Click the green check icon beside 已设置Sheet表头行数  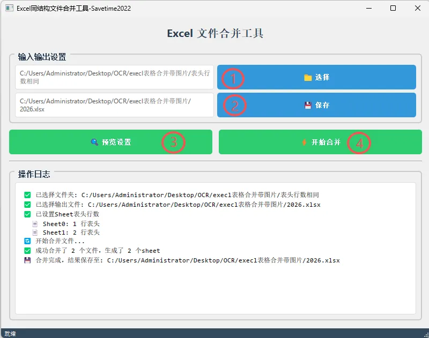pos(27,214)
